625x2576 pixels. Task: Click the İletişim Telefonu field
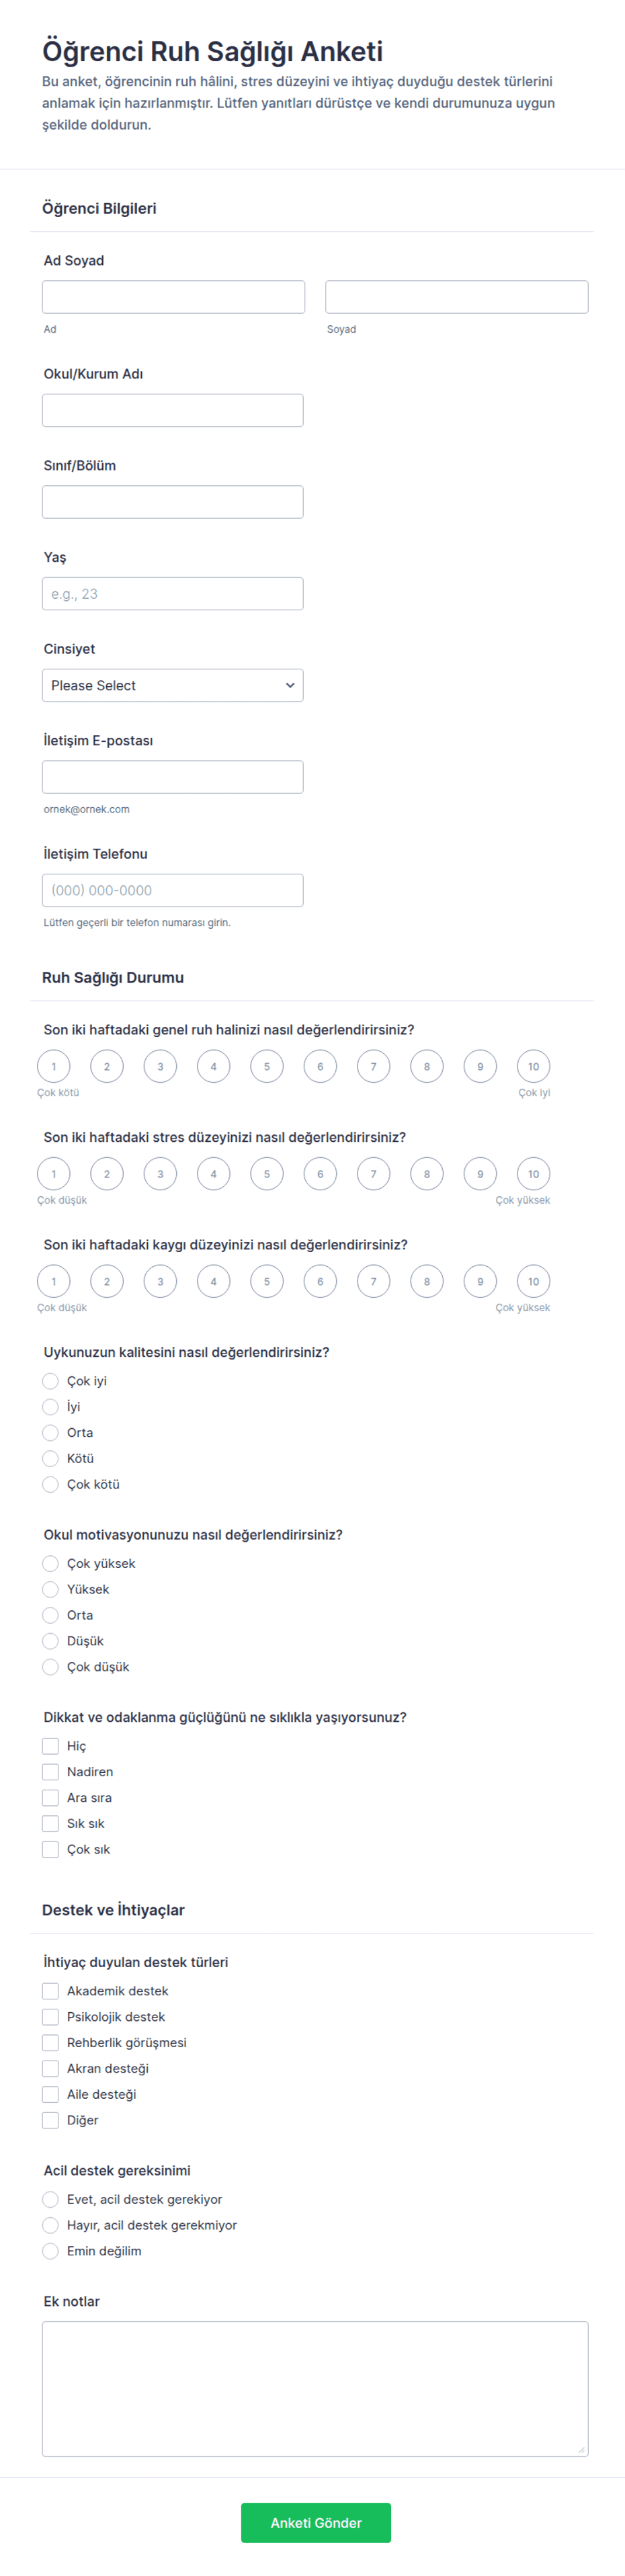point(172,890)
